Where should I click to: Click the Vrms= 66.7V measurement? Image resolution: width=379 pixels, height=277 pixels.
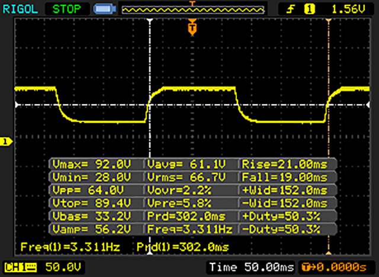tap(187, 177)
